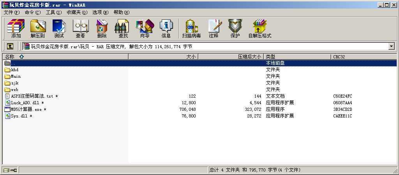Click the size value 12,800
This screenshot has width=399, height=175.
[189, 103]
